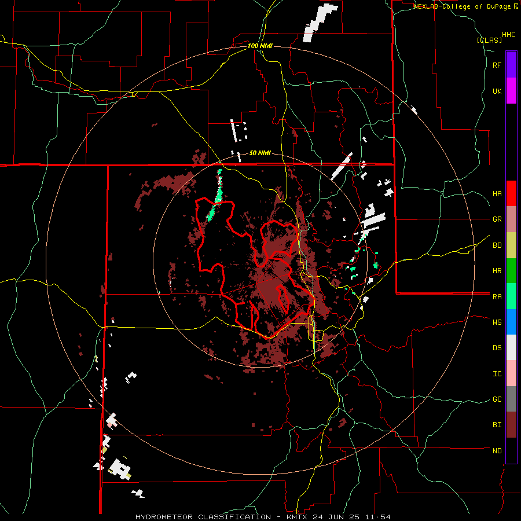This screenshot has height=521, width=521.
Task: Click the purple RF legend color swatch
Action: pos(511,65)
